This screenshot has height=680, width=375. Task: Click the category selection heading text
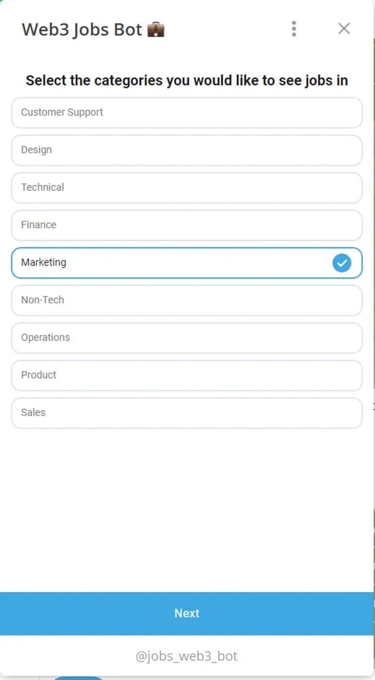tap(187, 80)
